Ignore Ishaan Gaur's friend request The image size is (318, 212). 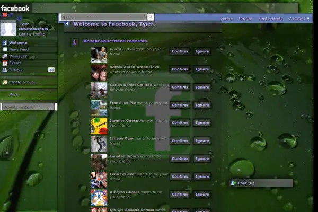pyautogui.click(x=202, y=140)
